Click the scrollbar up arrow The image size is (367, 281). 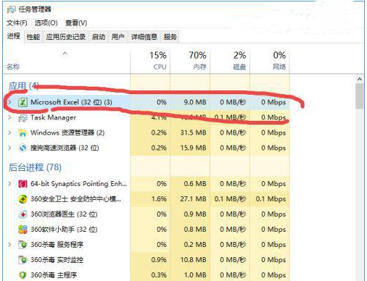click(359, 80)
